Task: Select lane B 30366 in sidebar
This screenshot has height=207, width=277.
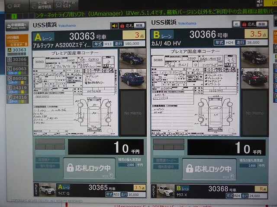Action: (17, 61)
